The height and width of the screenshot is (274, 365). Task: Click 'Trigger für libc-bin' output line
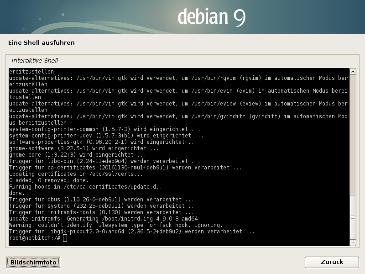pos(104,161)
